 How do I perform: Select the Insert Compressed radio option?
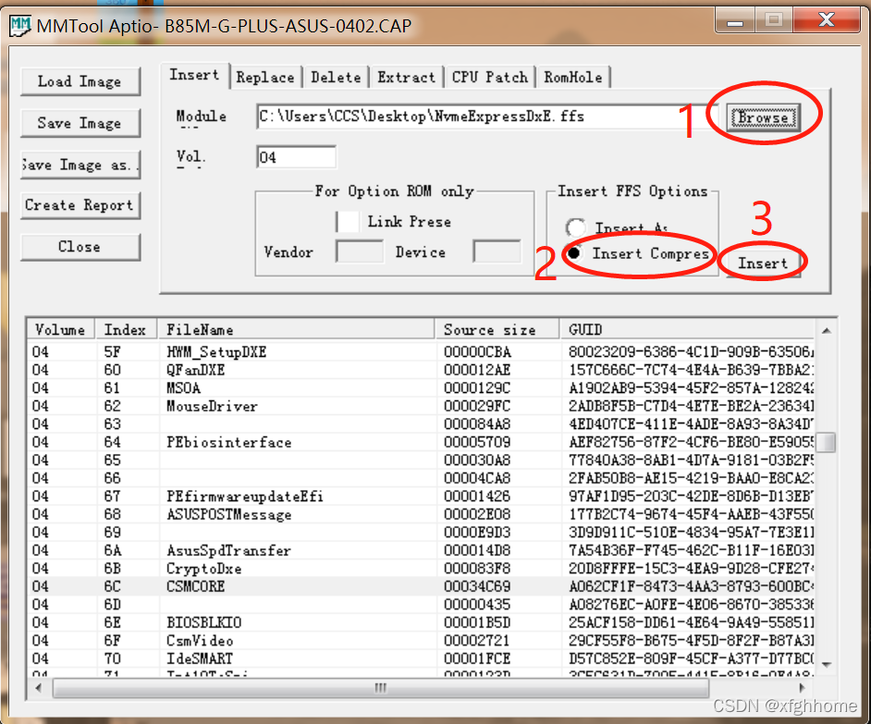[574, 253]
